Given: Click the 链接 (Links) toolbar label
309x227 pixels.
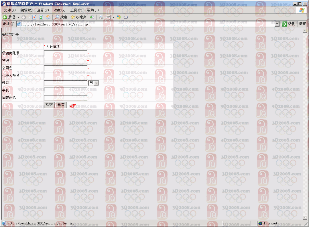Looking at the screenshot, I should tap(302, 24).
